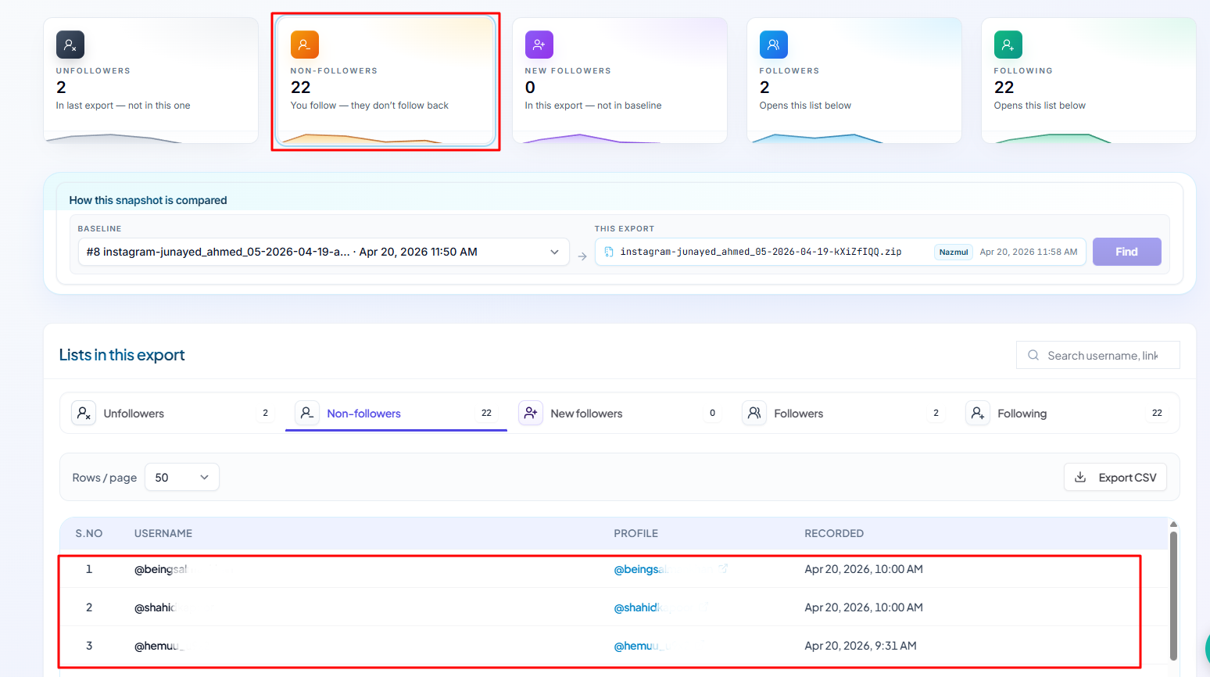Open the Rows per page dropdown
This screenshot has height=677, width=1210.
coord(182,477)
